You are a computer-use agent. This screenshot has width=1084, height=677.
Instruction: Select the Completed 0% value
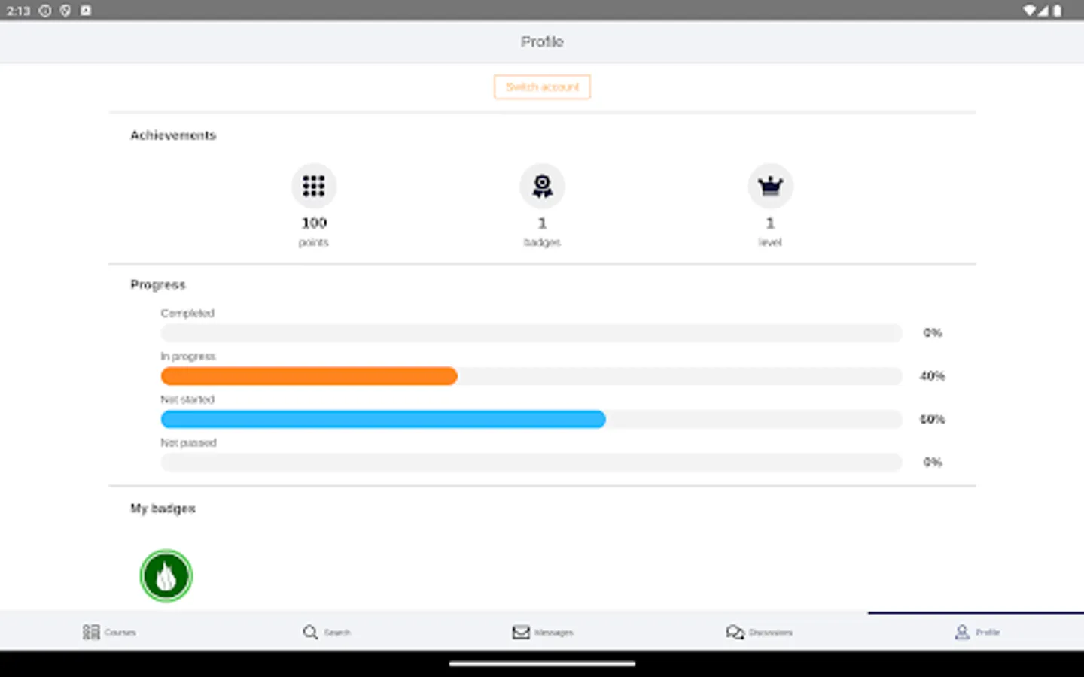933,332
